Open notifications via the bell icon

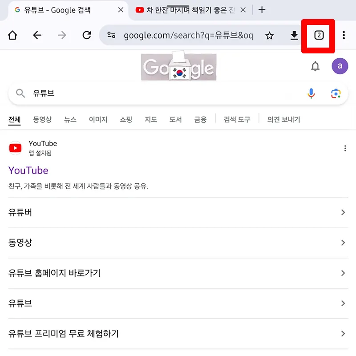pyautogui.click(x=315, y=66)
